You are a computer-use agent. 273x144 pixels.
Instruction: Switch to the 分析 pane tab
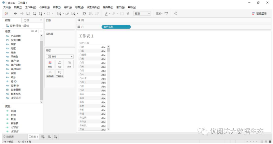(x=27, y=20)
